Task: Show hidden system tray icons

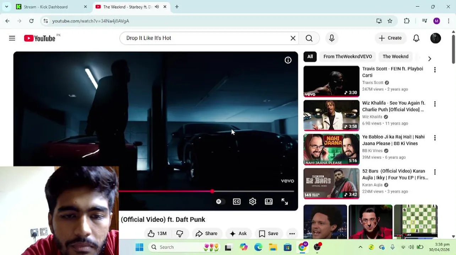Action: pos(360,247)
